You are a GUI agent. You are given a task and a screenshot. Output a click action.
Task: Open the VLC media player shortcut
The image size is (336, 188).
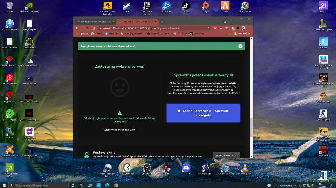245,170
